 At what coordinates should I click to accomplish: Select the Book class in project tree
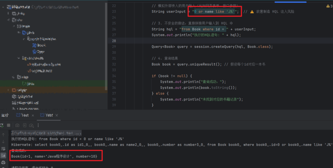click(39, 45)
